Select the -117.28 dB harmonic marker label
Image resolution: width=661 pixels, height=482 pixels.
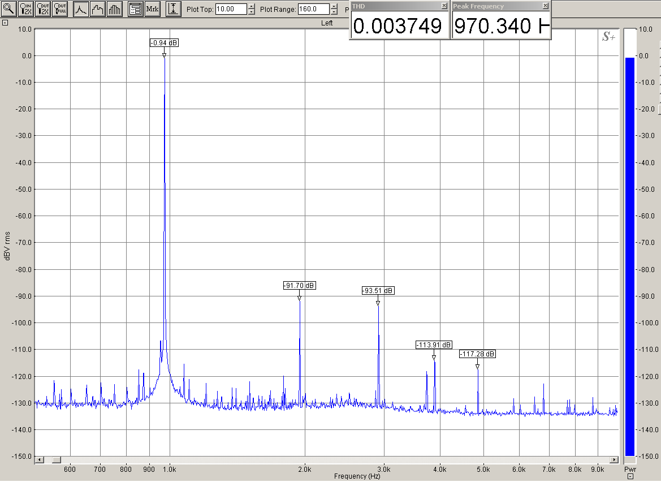[x=478, y=354]
